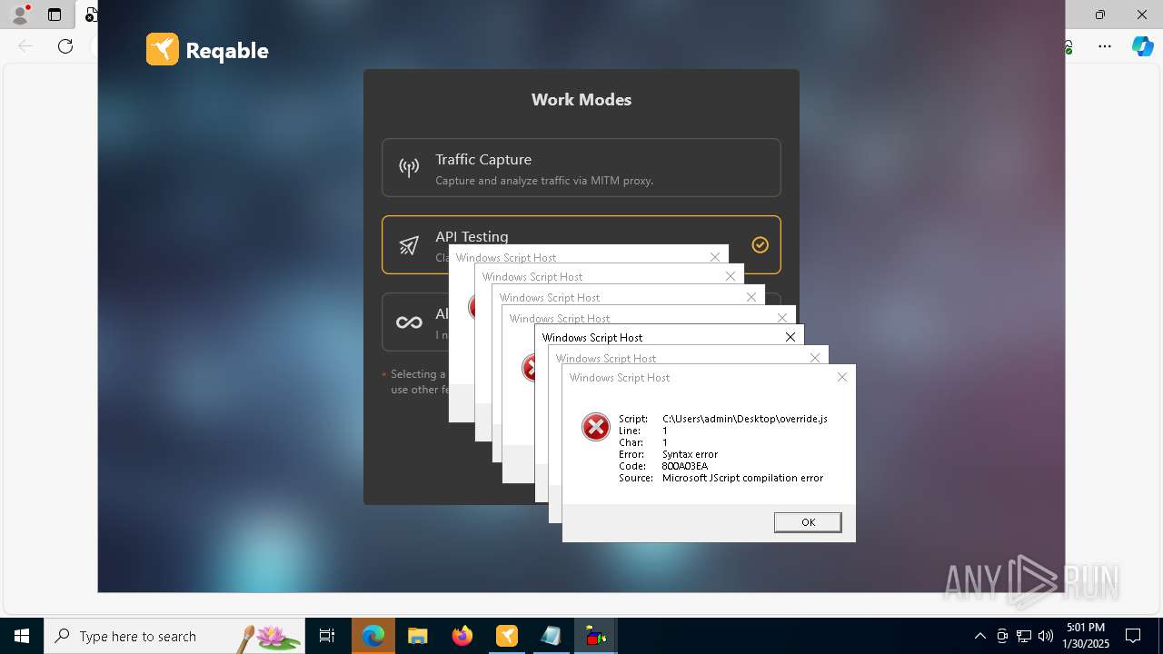Click the antenna icon beside Traffic Capture
The width and height of the screenshot is (1163, 654).
coord(409,167)
